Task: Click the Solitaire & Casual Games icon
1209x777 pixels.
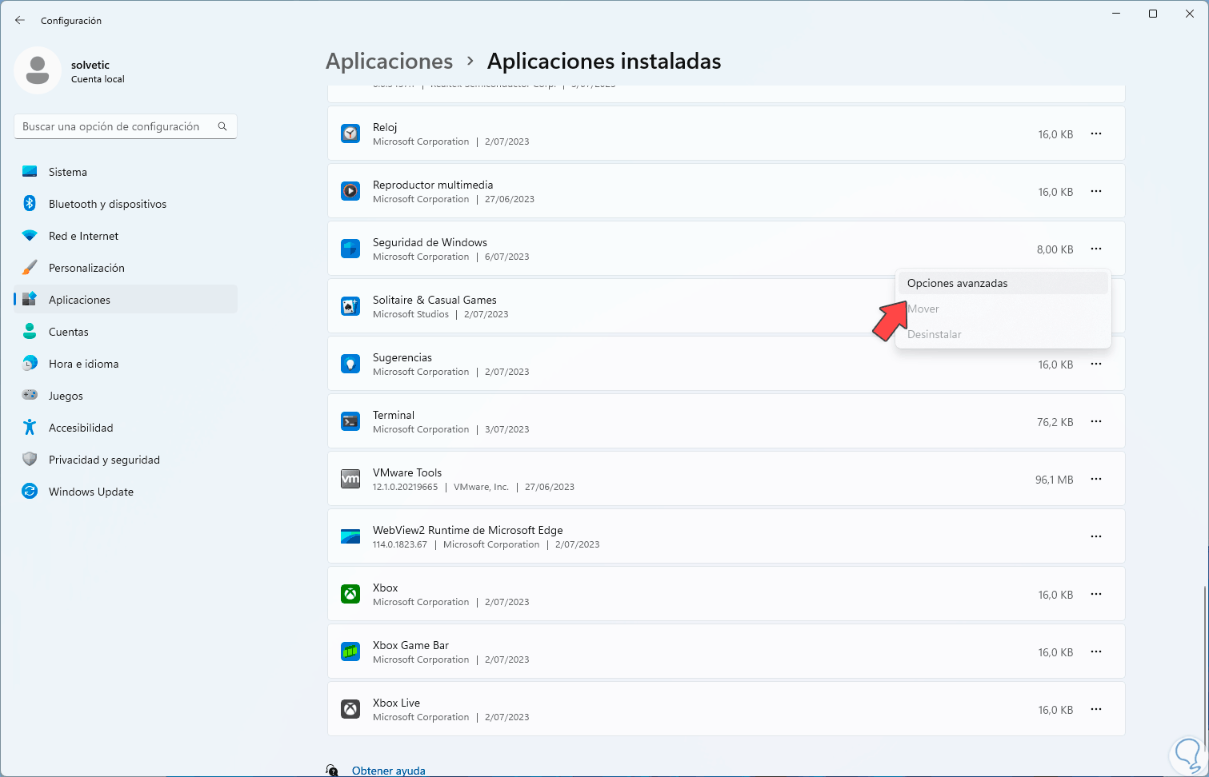Action: pyautogui.click(x=350, y=306)
